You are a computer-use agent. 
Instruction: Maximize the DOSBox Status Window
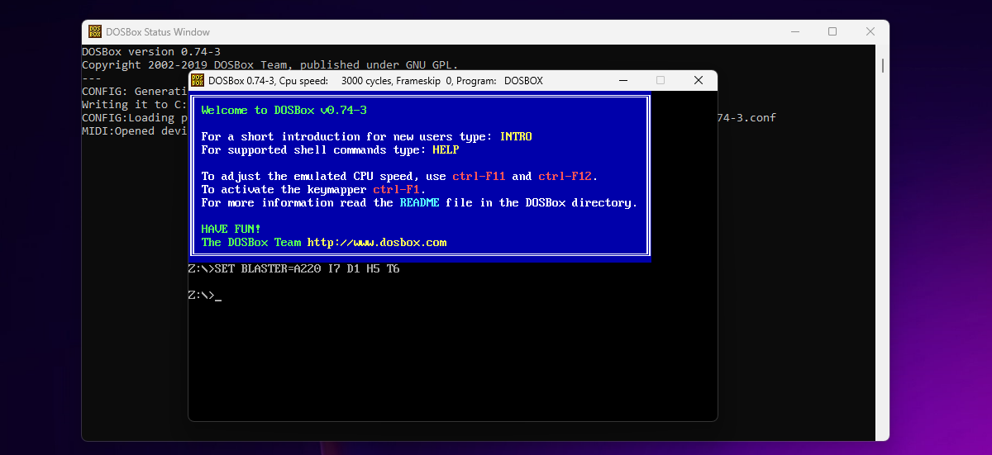(x=832, y=31)
